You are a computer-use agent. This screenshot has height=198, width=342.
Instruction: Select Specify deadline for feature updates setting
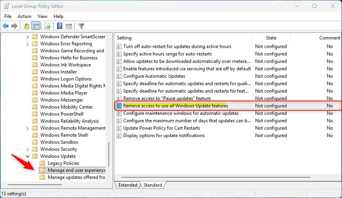tap(186, 91)
